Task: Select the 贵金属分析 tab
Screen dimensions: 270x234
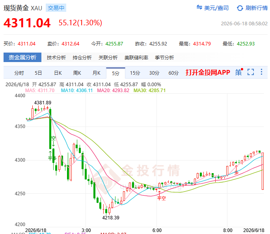Action: 22,57
